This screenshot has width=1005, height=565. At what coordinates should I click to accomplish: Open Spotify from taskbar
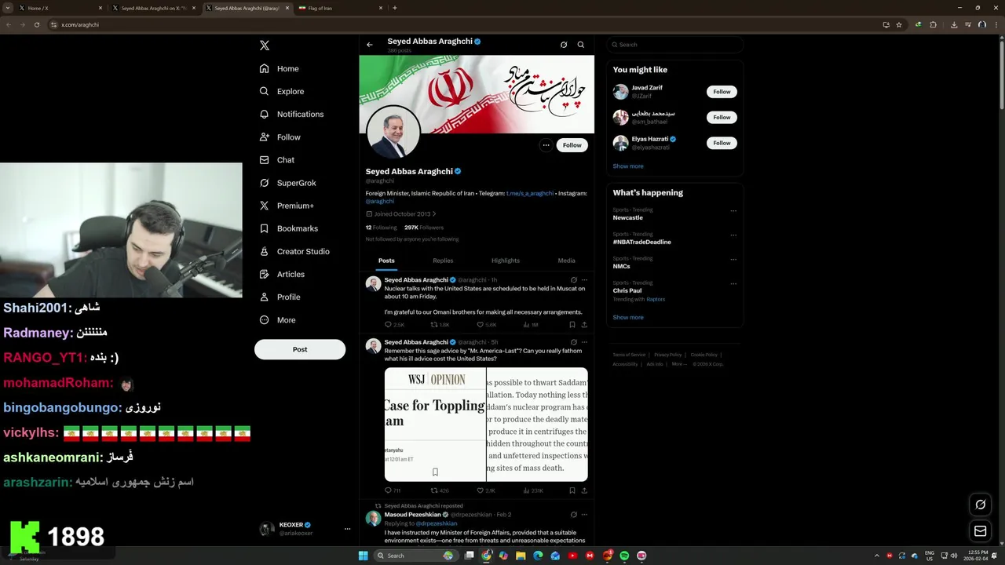point(624,556)
